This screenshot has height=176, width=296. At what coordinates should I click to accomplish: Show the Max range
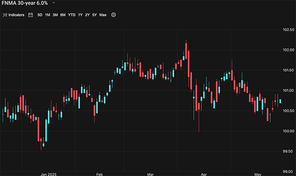pos(103,15)
